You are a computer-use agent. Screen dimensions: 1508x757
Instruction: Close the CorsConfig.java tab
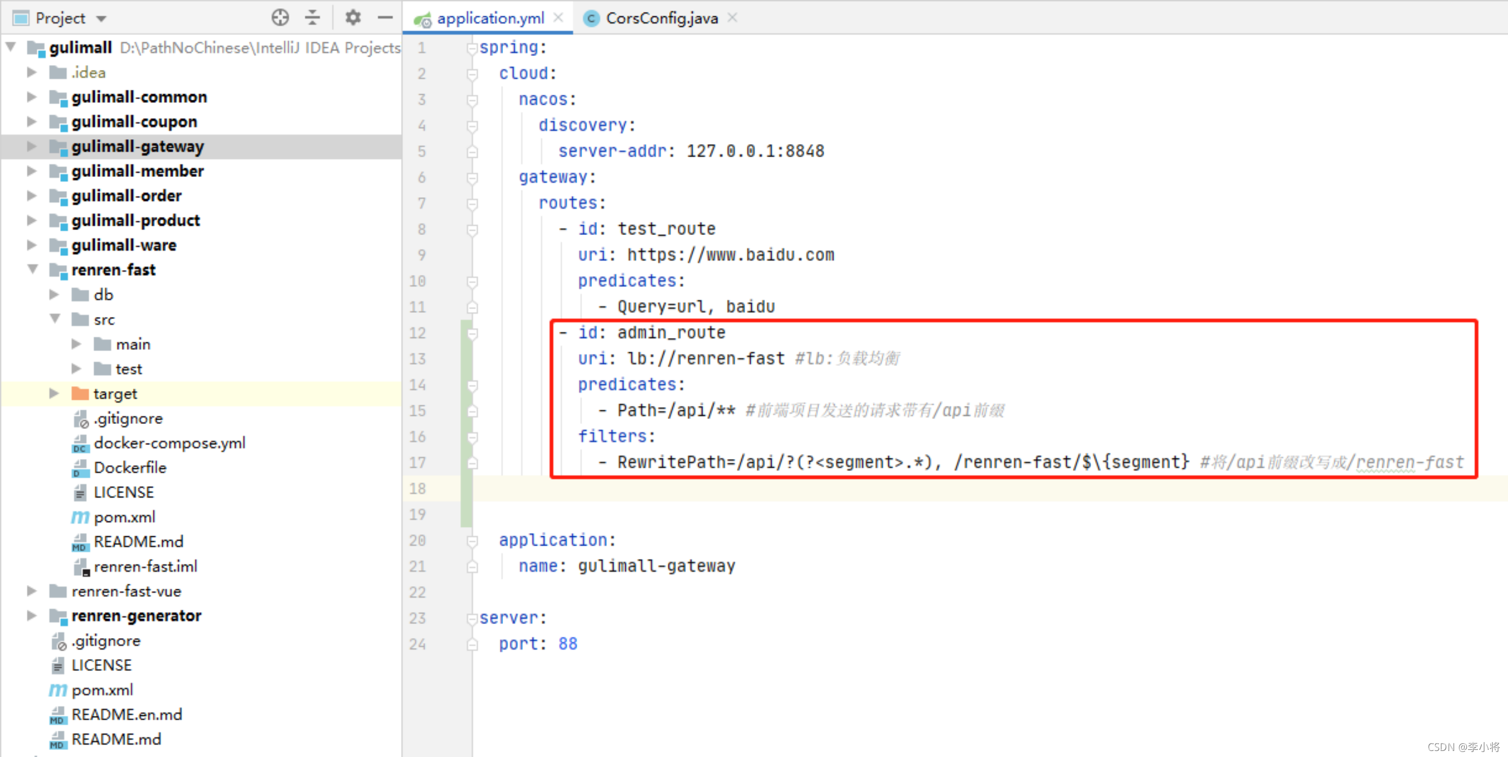(732, 18)
